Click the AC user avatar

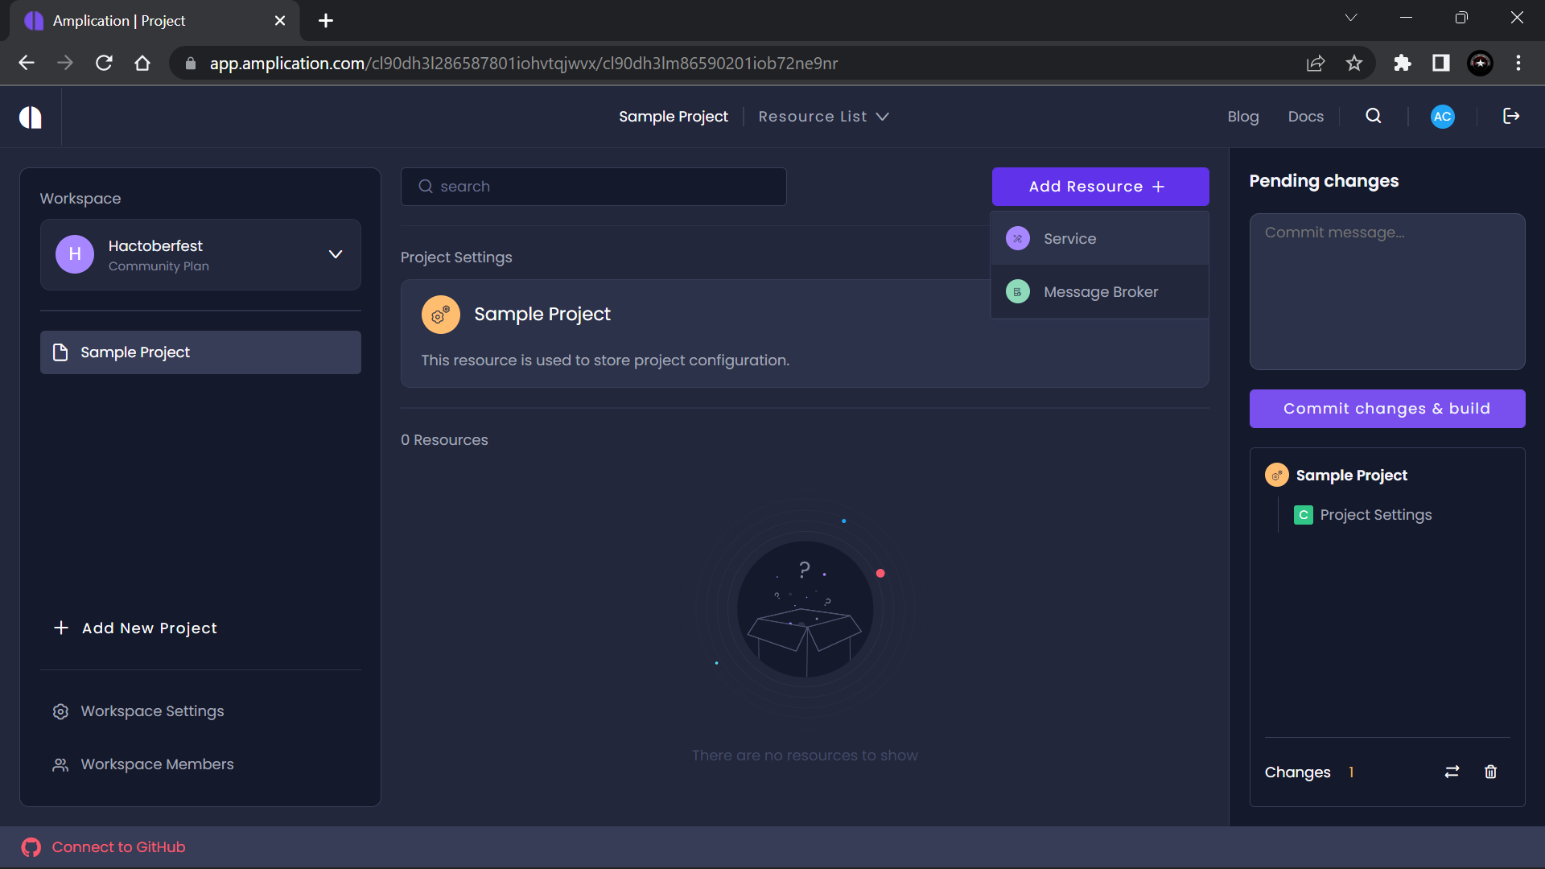(x=1442, y=116)
